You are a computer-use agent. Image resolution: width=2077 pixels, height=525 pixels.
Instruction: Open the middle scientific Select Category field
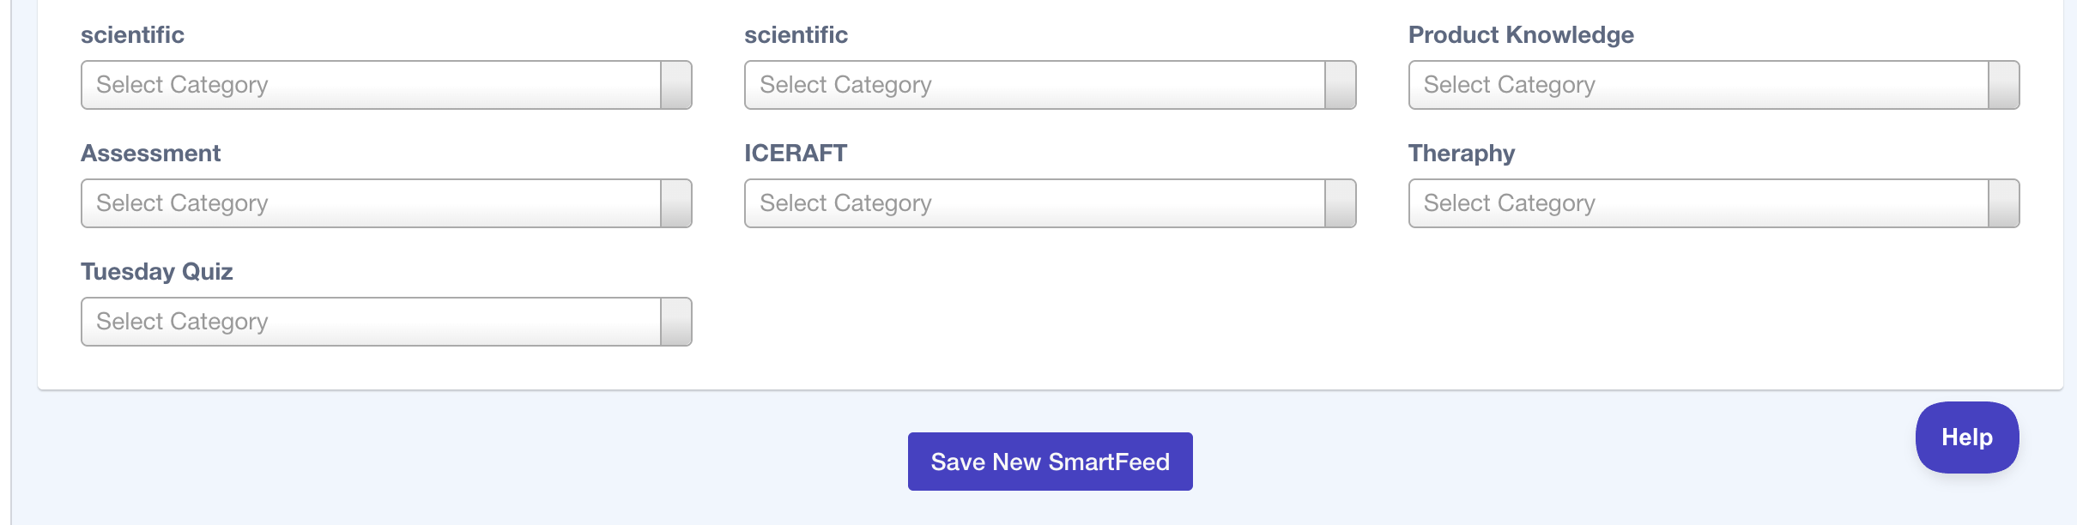[1034, 85]
